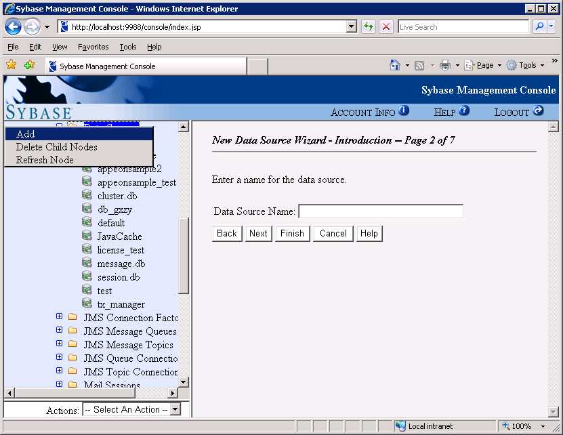Screen dimensions: 563x435
Task: Select session.db data source
Action: tap(119, 277)
